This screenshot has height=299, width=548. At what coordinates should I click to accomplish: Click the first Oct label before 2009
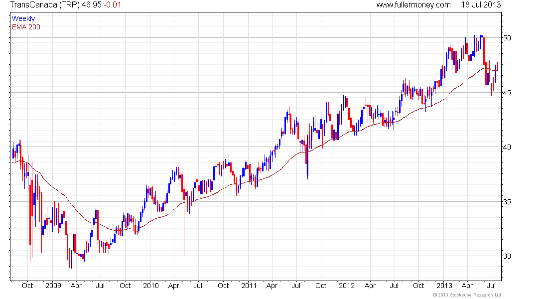pos(27,286)
